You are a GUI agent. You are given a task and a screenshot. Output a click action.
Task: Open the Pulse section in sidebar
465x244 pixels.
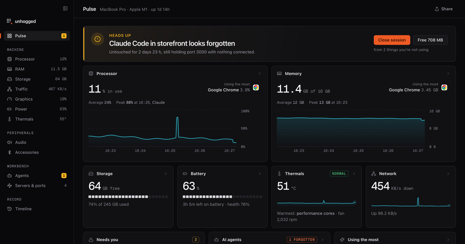pos(37,36)
